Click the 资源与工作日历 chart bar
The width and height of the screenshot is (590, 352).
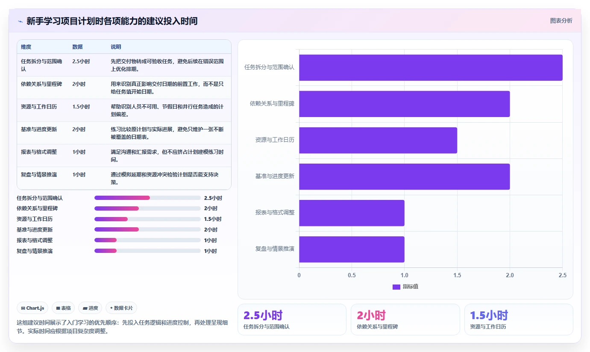coord(378,140)
